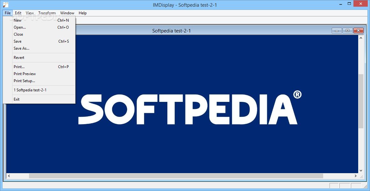Select Exit in the File menu
370x191 pixels.
39,99
